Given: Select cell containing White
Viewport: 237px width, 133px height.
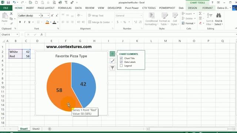Looking at the screenshot, I should (x=16, y=52).
